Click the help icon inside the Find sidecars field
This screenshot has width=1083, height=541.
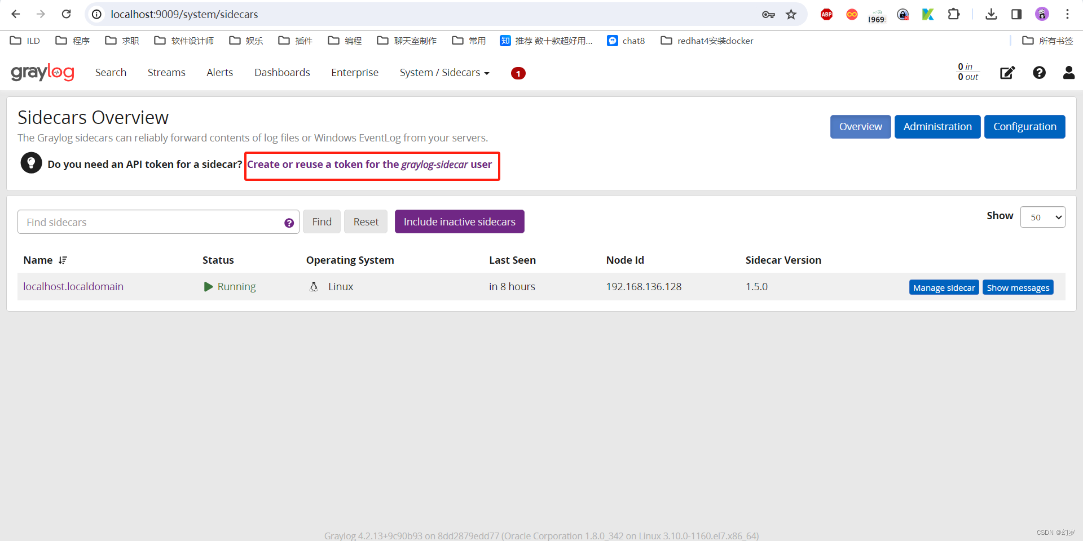tap(289, 223)
